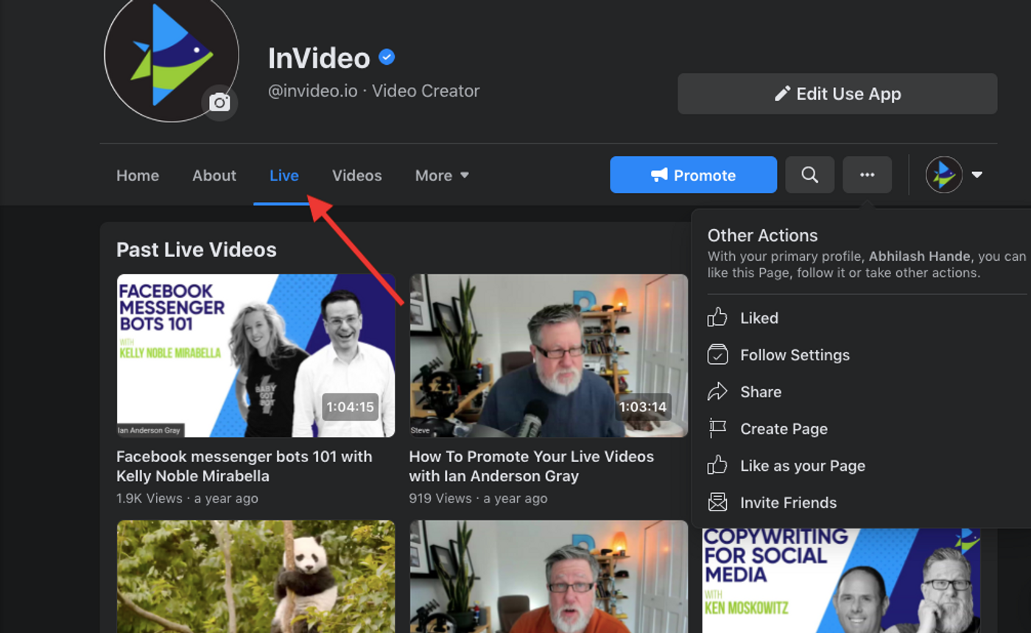Click the 1:04:15 duration badge
Viewport: 1031px width, 633px height.
pyautogui.click(x=351, y=407)
